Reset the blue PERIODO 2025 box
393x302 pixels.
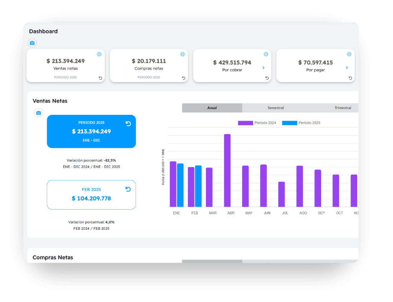pyautogui.click(x=128, y=123)
